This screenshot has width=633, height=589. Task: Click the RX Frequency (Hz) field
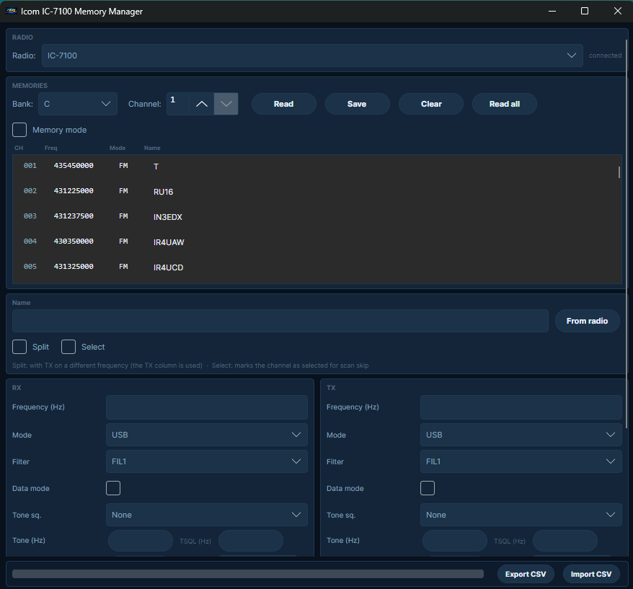tap(207, 407)
